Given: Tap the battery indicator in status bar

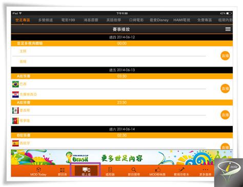Looking at the screenshot, I should pyautogui.click(x=229, y=13).
